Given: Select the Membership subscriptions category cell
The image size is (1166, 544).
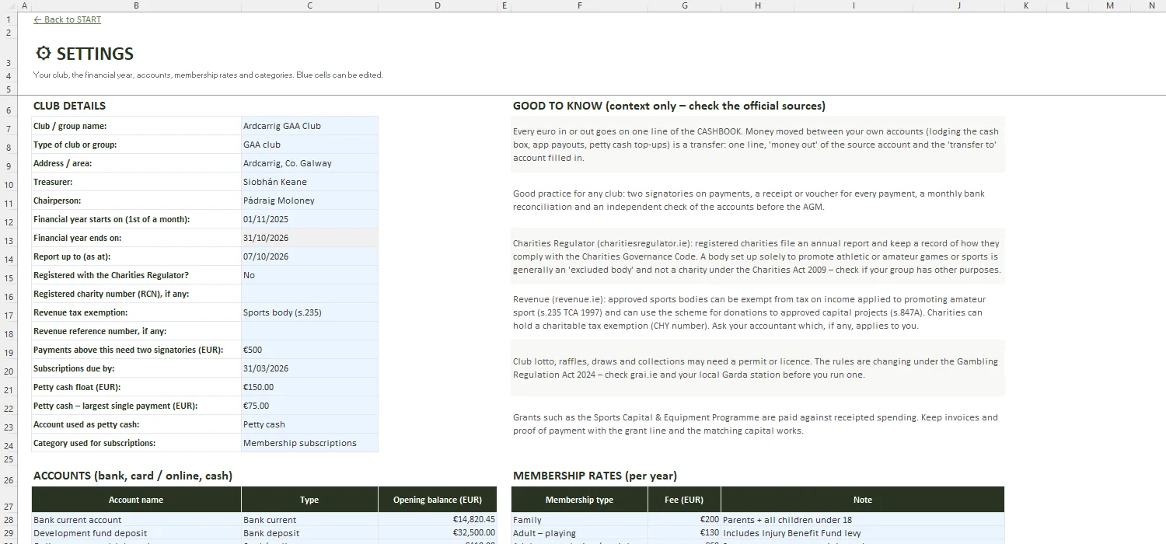Looking at the screenshot, I should click(x=309, y=443).
